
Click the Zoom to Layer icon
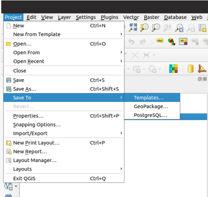coord(156,27)
